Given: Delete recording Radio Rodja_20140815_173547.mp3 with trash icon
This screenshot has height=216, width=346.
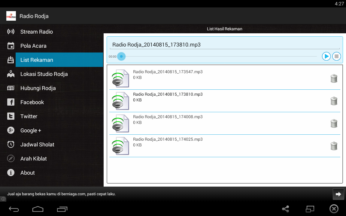Looking at the screenshot, I should pos(334,78).
